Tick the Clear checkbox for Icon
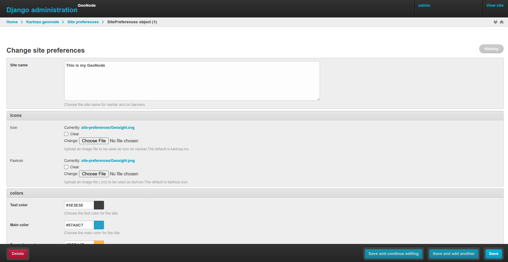The width and height of the screenshot is (508, 262). point(66,134)
